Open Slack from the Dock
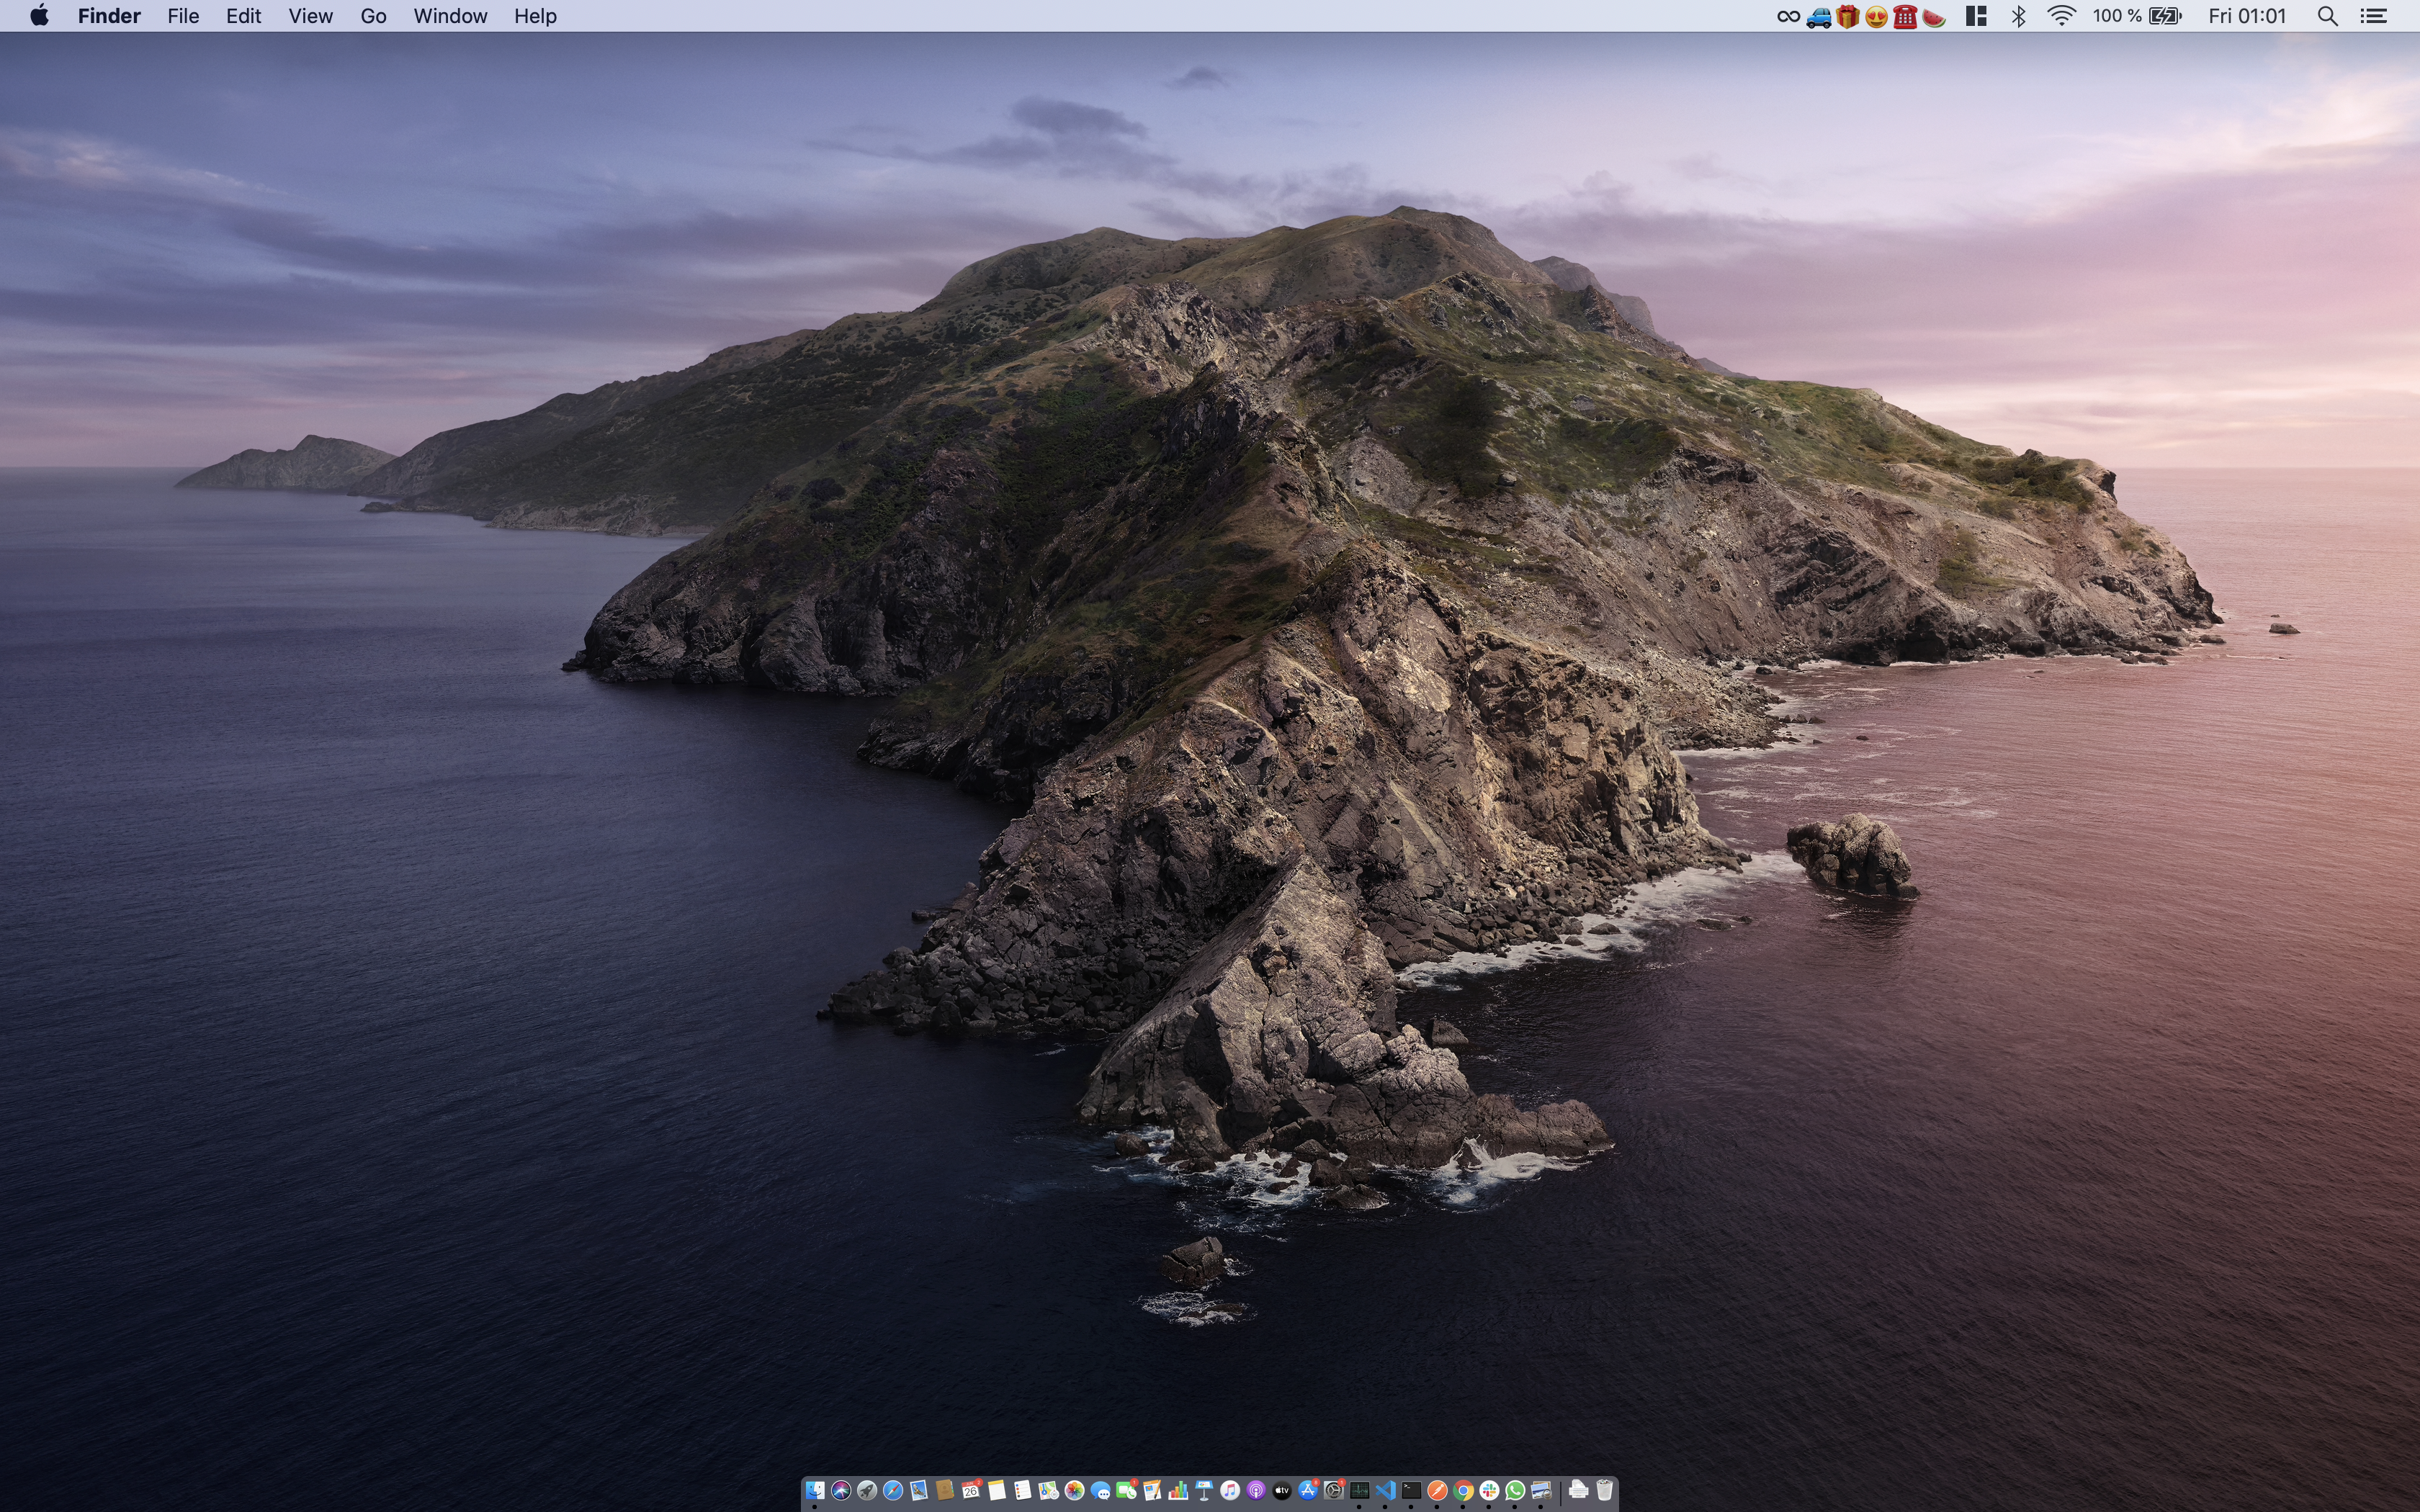The image size is (2420, 1512). click(1489, 1490)
